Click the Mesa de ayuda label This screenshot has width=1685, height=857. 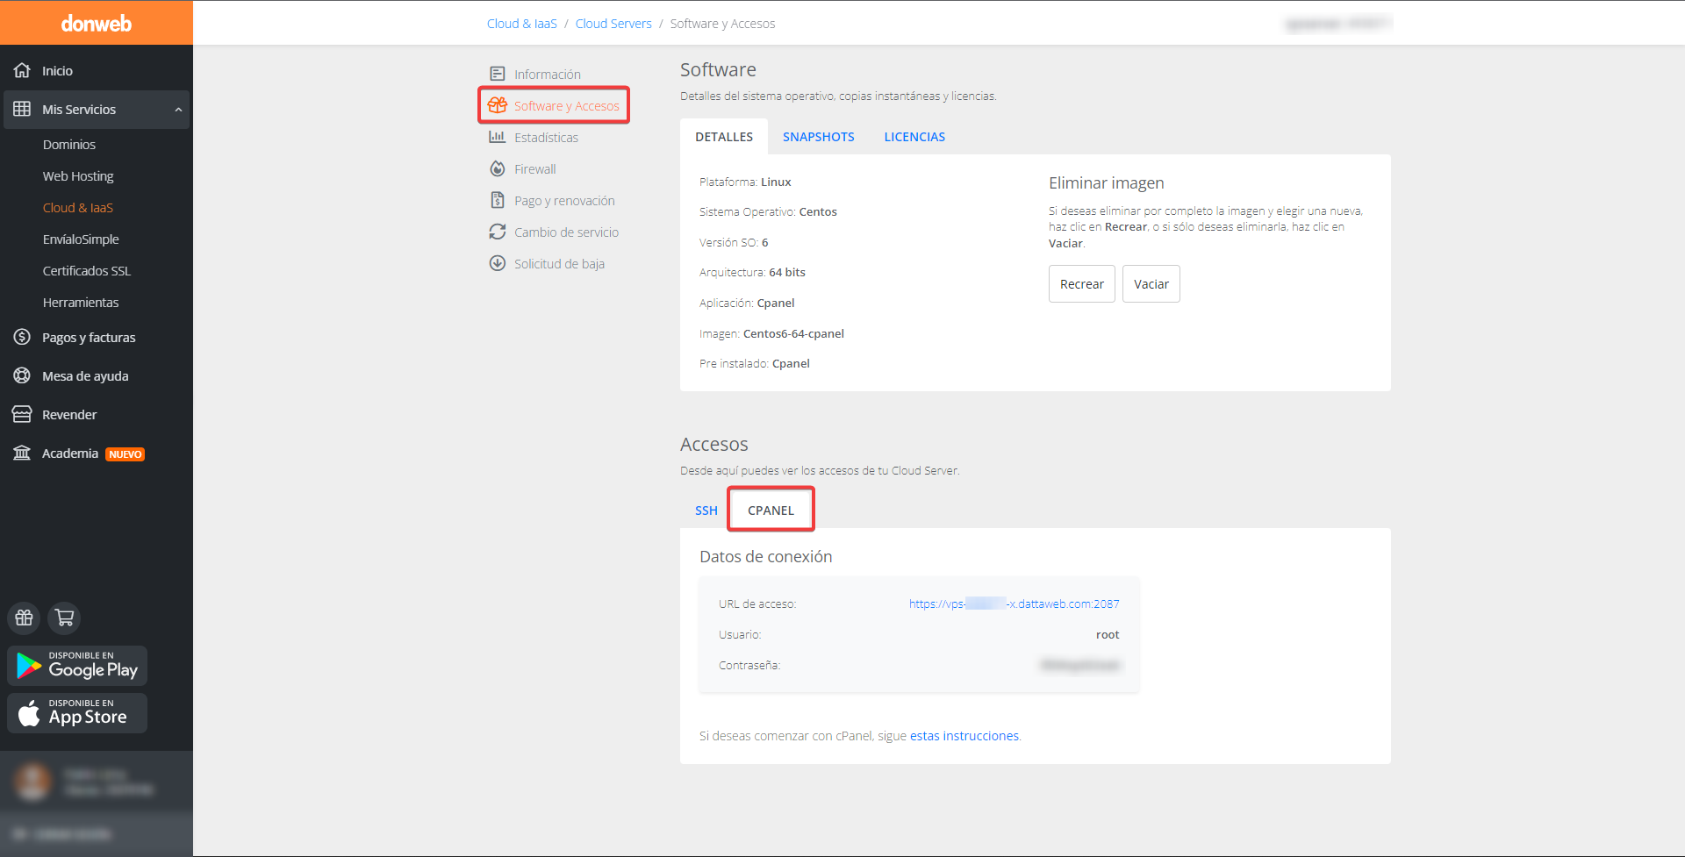[x=85, y=376]
